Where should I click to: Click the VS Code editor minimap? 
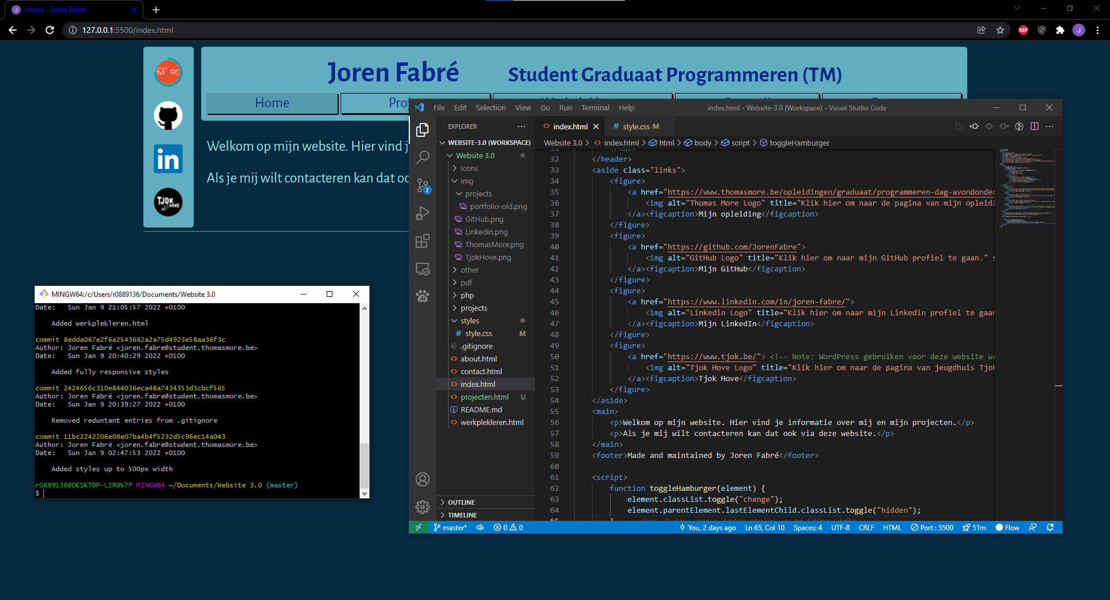(1026, 188)
